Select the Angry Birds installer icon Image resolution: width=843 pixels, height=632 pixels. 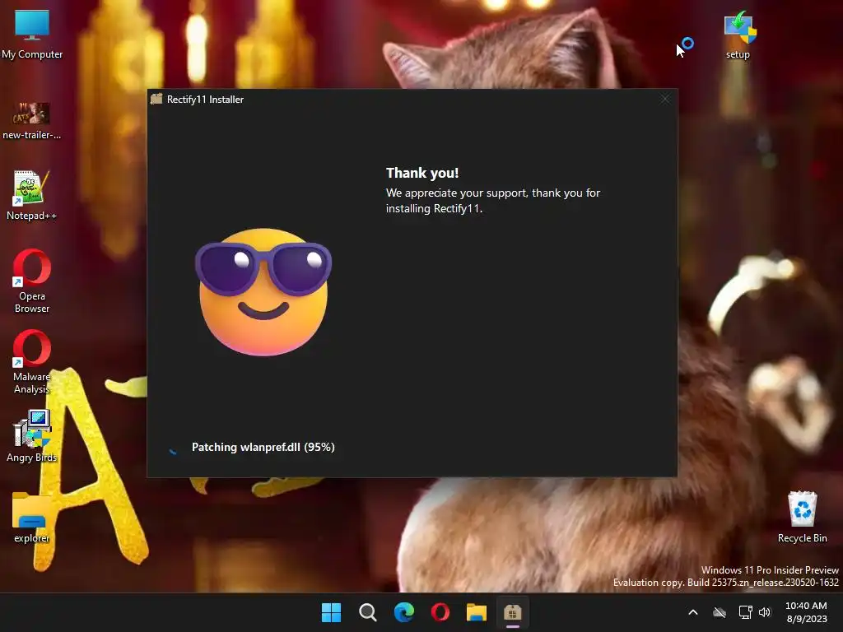pos(32,436)
